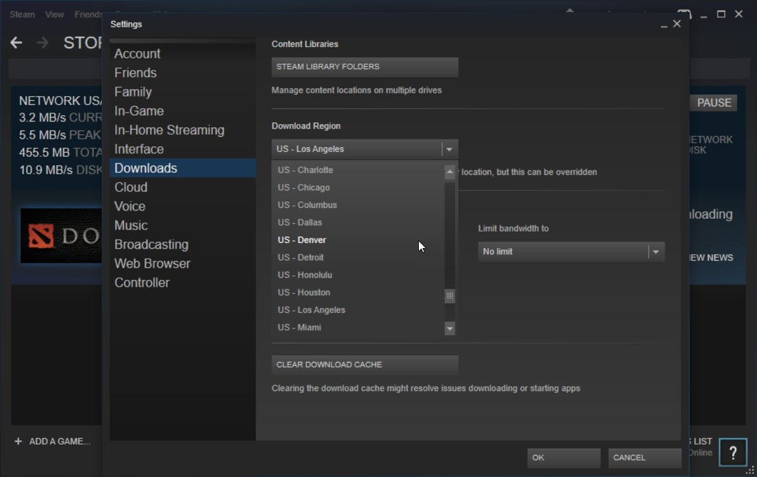Click the Dota game banner thumbnail
The height and width of the screenshot is (477, 757).
(61, 236)
